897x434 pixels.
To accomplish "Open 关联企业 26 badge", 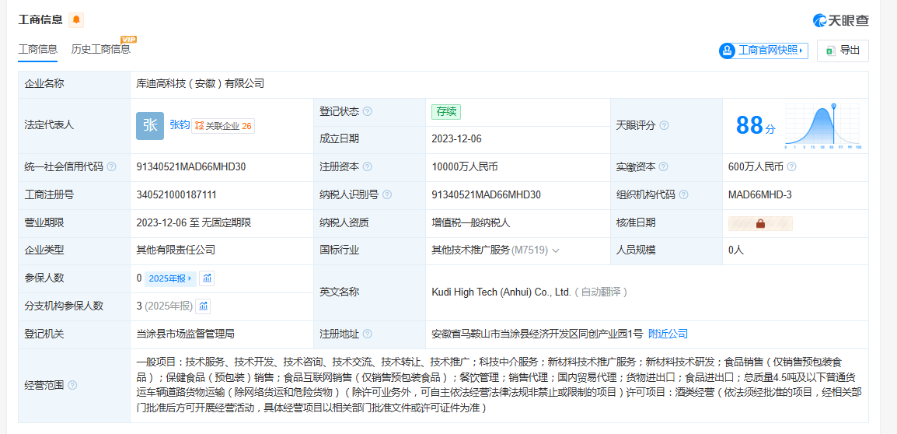I will [223, 126].
